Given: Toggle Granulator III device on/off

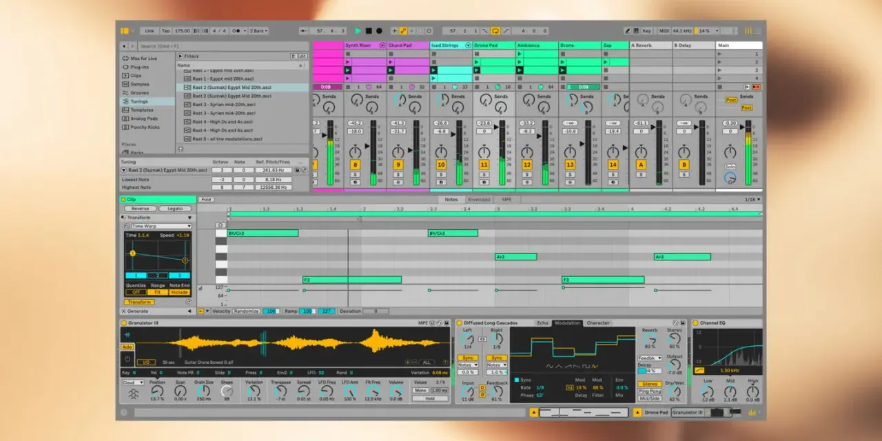Looking at the screenshot, I should point(124,322).
